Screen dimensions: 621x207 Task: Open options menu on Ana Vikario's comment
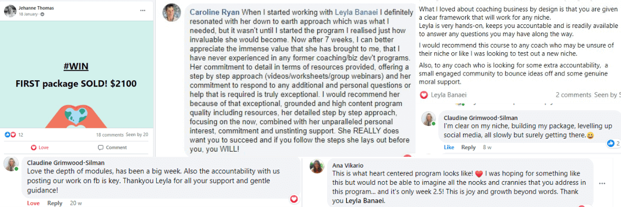602,183
